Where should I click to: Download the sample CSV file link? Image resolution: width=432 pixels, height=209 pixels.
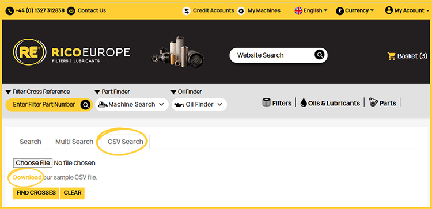(x=28, y=177)
